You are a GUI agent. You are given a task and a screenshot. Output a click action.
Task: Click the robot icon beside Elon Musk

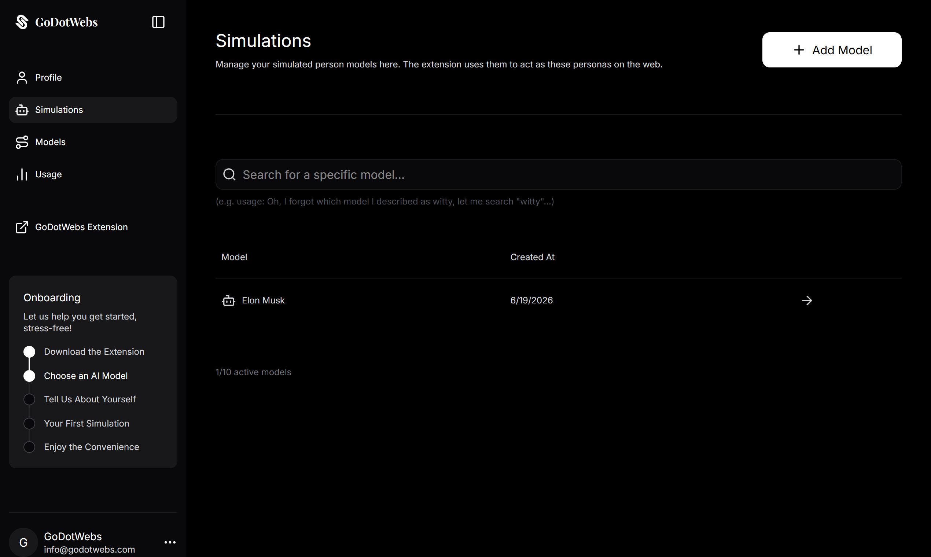229,300
